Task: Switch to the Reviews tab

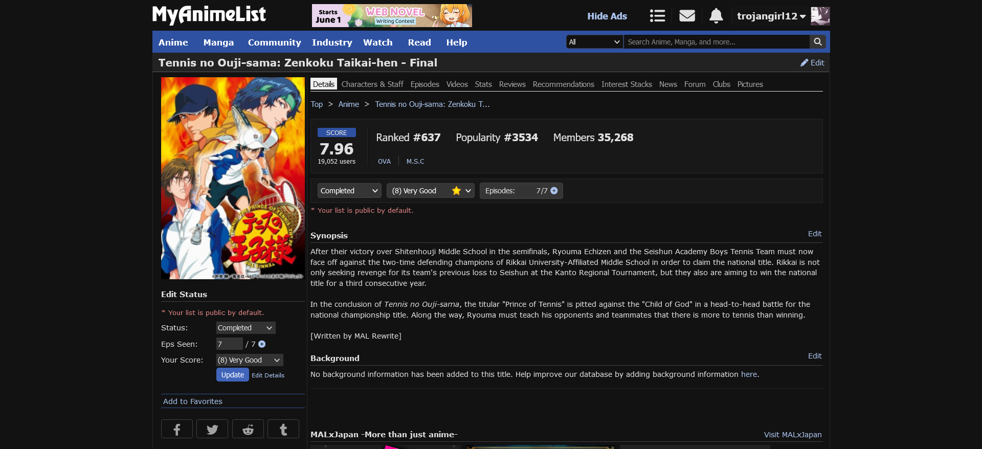Action: [512, 84]
